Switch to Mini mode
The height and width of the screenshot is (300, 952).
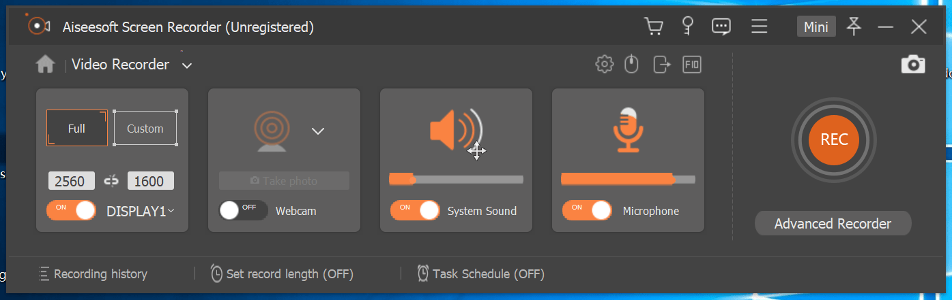tap(816, 27)
